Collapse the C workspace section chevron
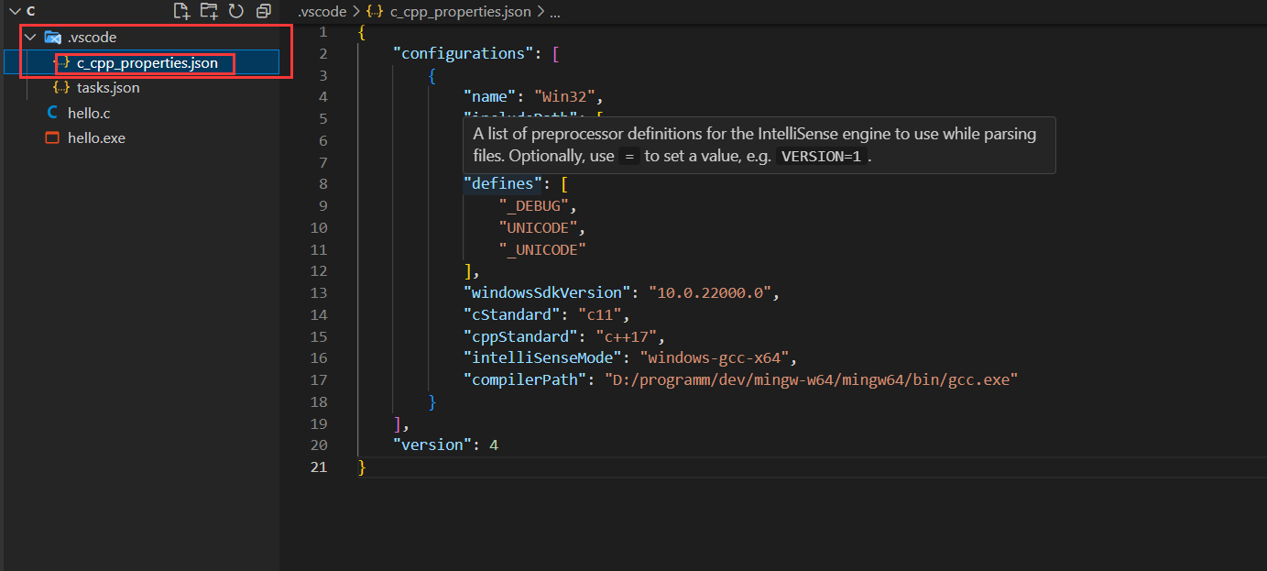This screenshot has height=571, width=1267. (14, 11)
